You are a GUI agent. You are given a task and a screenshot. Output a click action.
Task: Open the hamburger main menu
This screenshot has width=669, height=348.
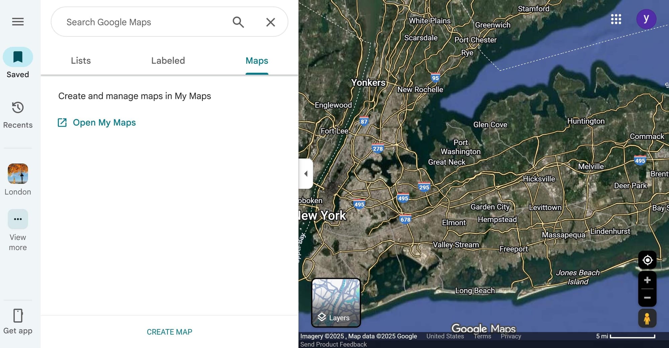18,22
